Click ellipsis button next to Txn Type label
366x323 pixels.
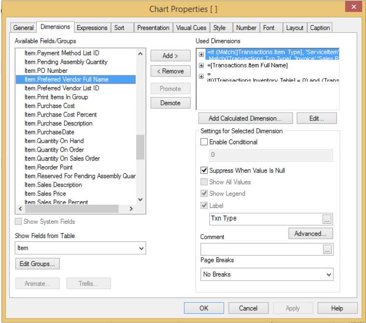tap(327, 219)
